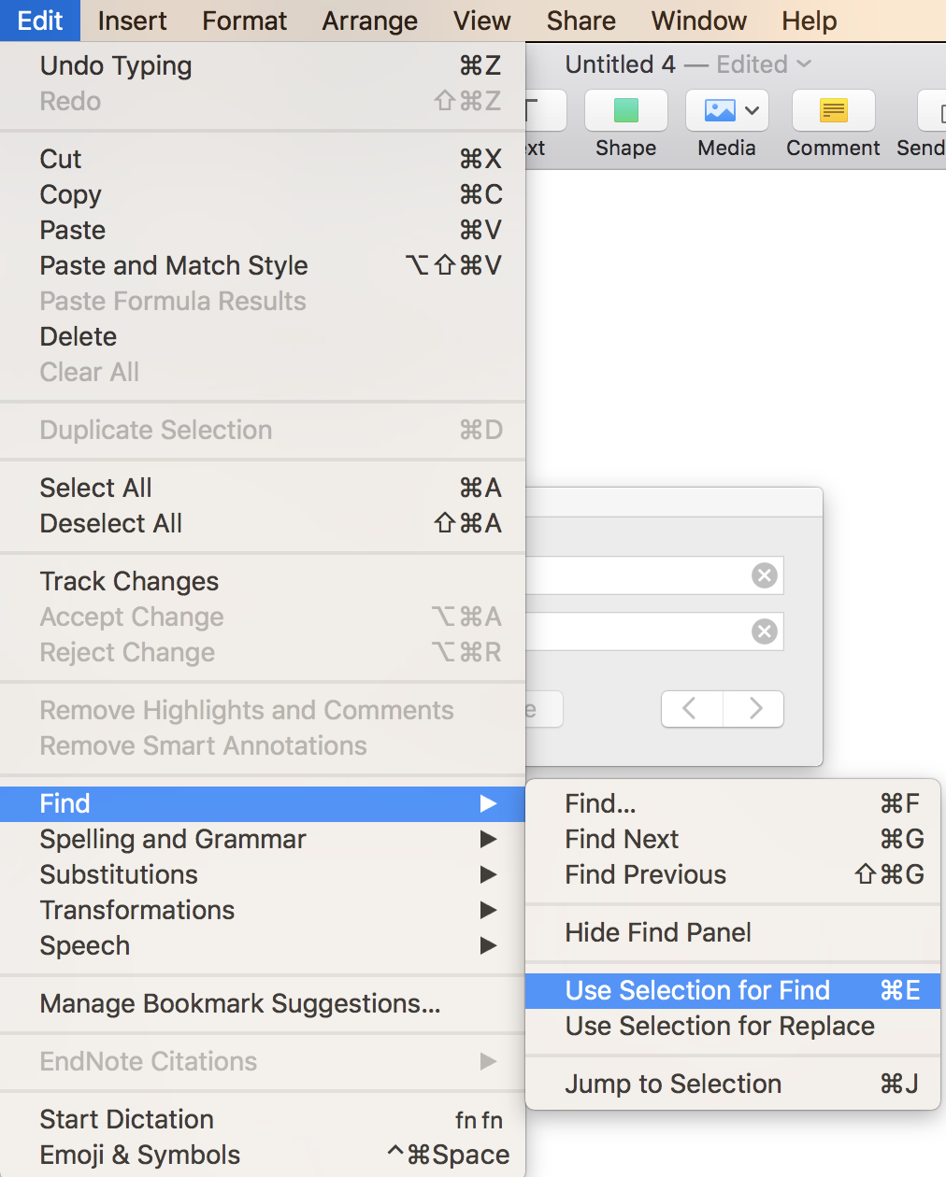Image resolution: width=946 pixels, height=1177 pixels.
Task: Go to next match with right arrow
Action: tap(754, 709)
